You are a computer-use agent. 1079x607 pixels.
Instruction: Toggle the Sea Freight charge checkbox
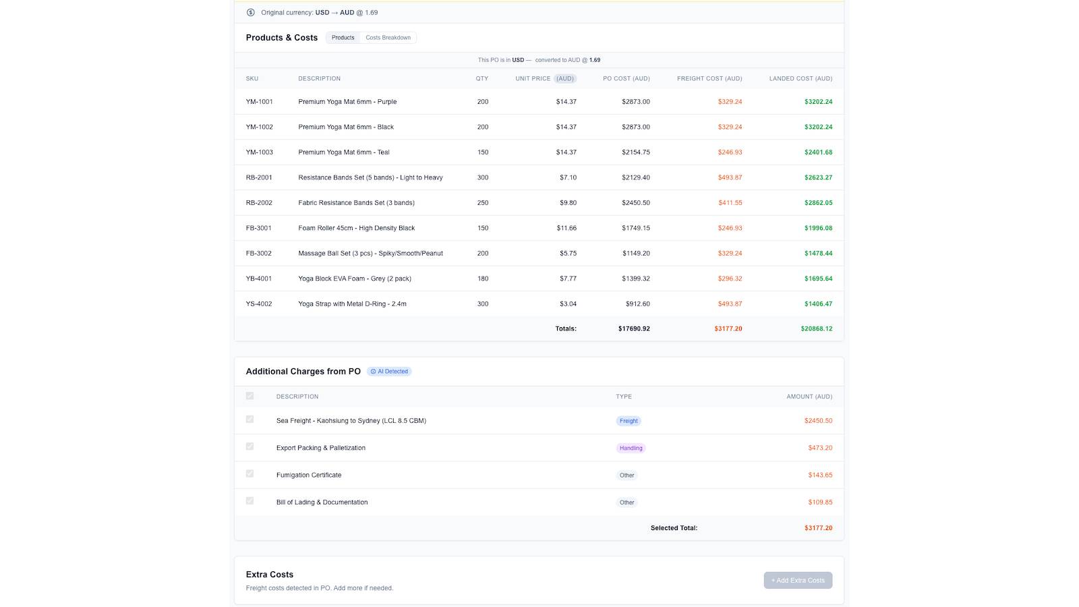tap(250, 420)
